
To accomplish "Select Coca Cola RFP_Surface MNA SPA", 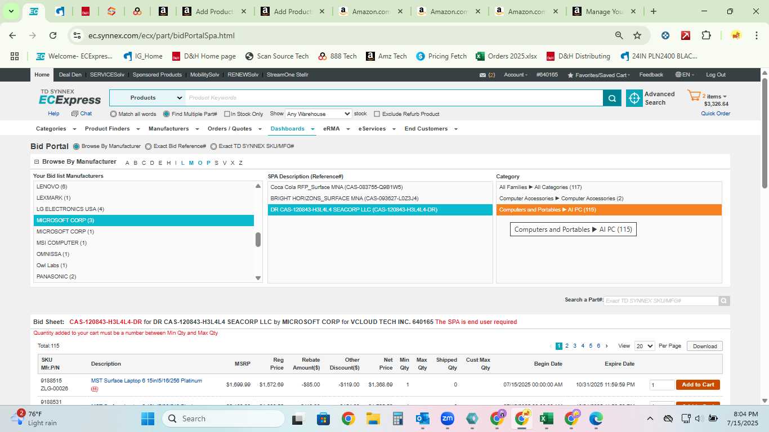I will point(380,187).
